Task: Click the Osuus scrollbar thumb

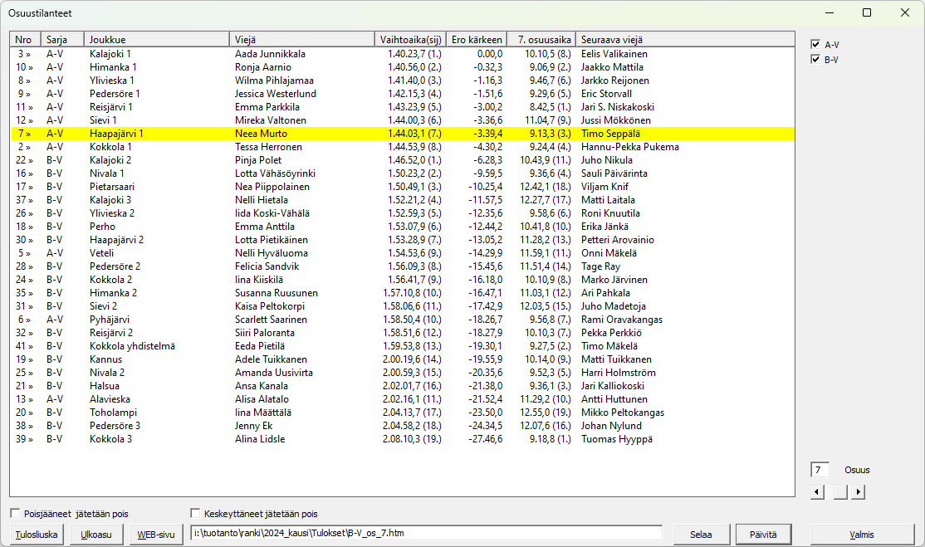Action: (x=840, y=492)
